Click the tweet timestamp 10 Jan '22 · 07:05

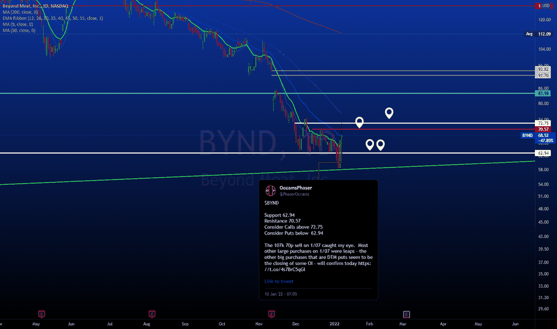pos(281,294)
